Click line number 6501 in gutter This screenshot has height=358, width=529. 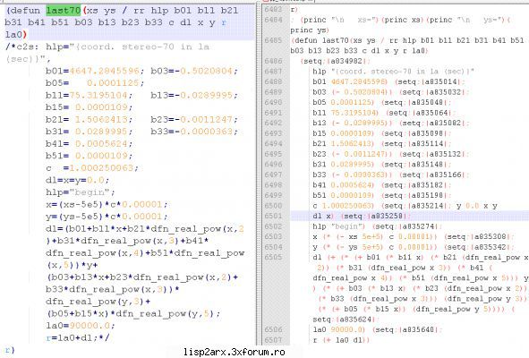click(273, 216)
